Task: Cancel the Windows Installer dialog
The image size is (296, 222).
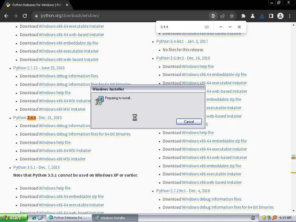Action: pyautogui.click(x=189, y=122)
